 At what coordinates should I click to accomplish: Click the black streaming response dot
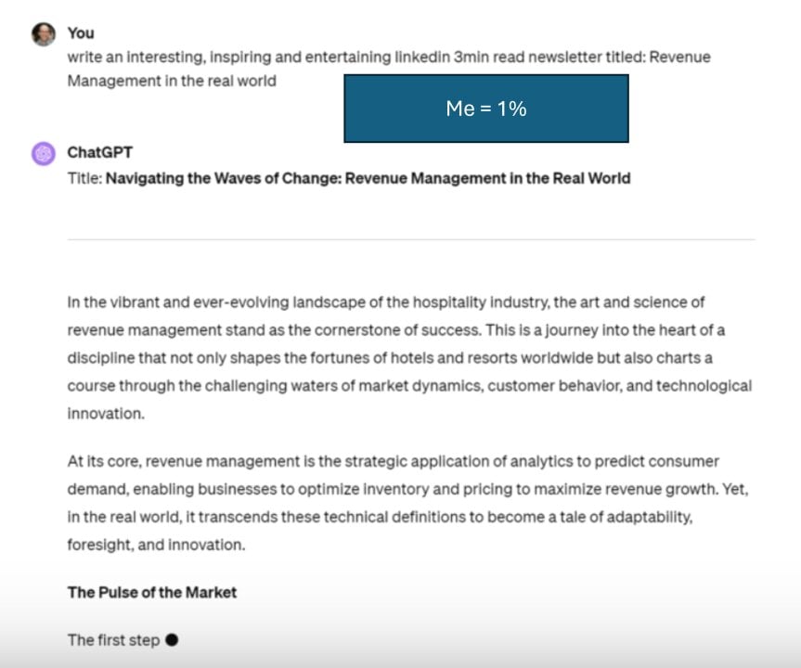tap(172, 639)
